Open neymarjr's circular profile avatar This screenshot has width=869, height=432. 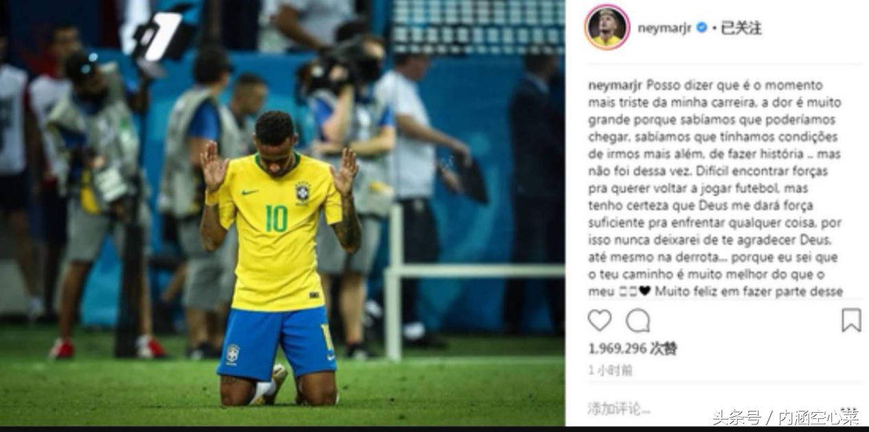coord(607,27)
